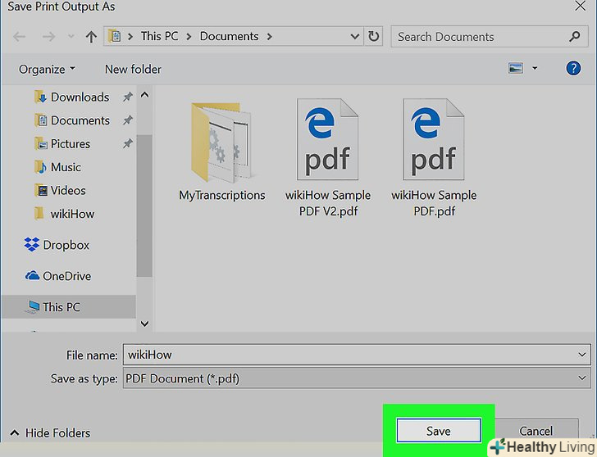This screenshot has width=597, height=457.
Task: Select the MyTranscriptions folder
Action: point(221,152)
